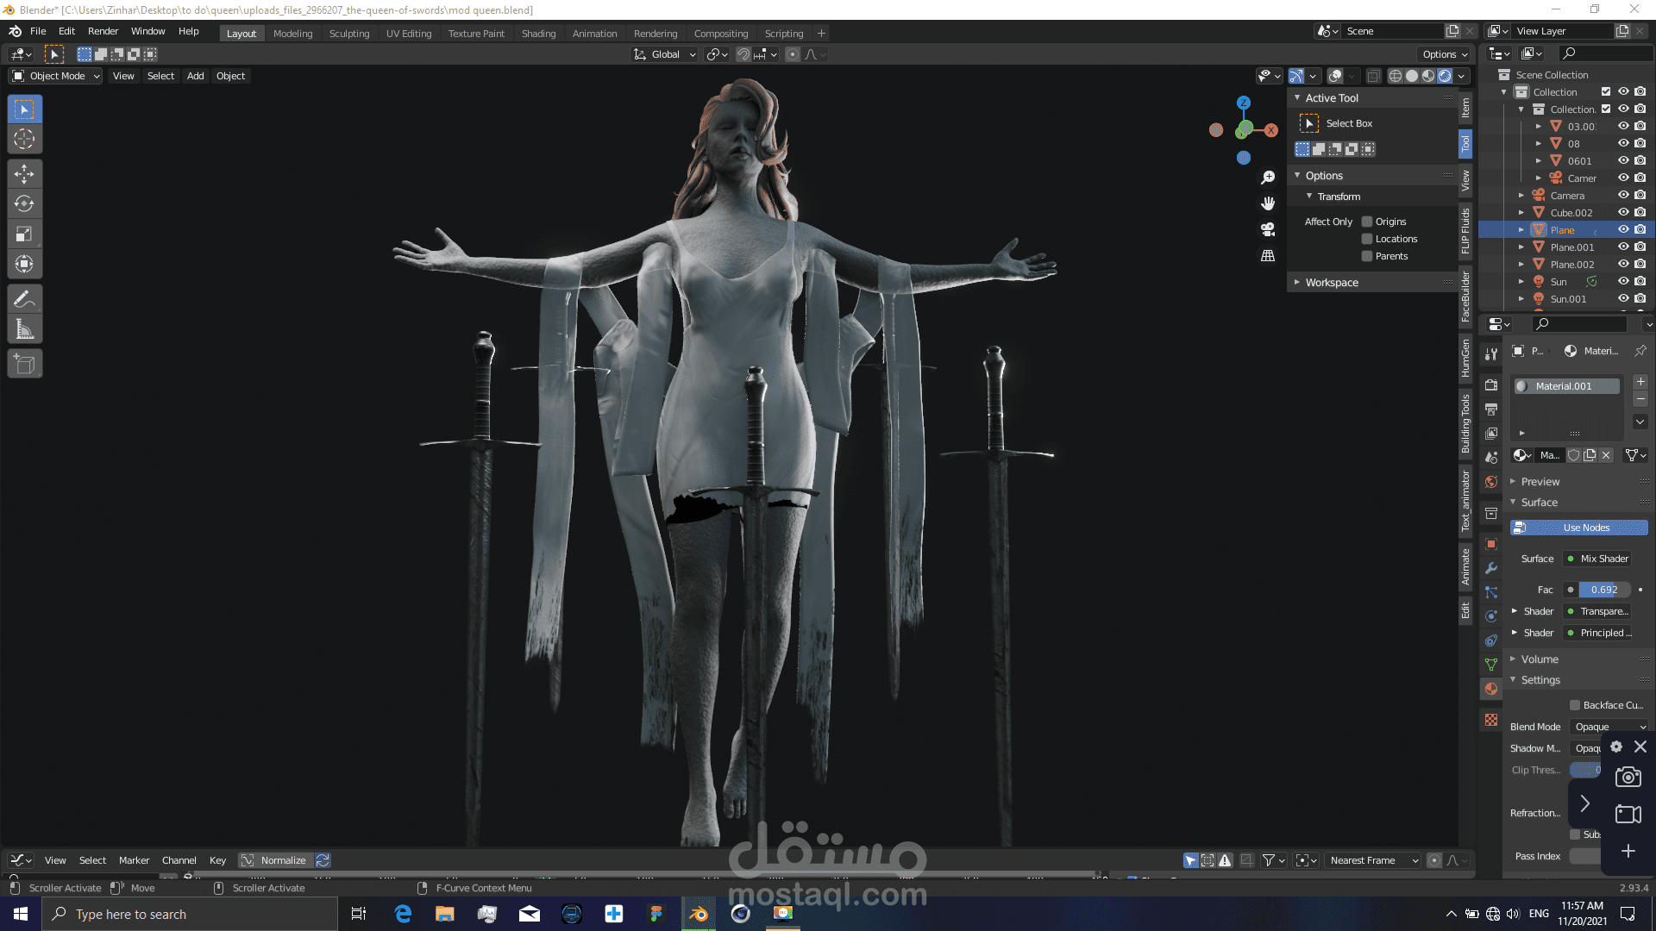Enable the Locations checkbox
Viewport: 1656px width, 931px height.
[x=1367, y=239]
